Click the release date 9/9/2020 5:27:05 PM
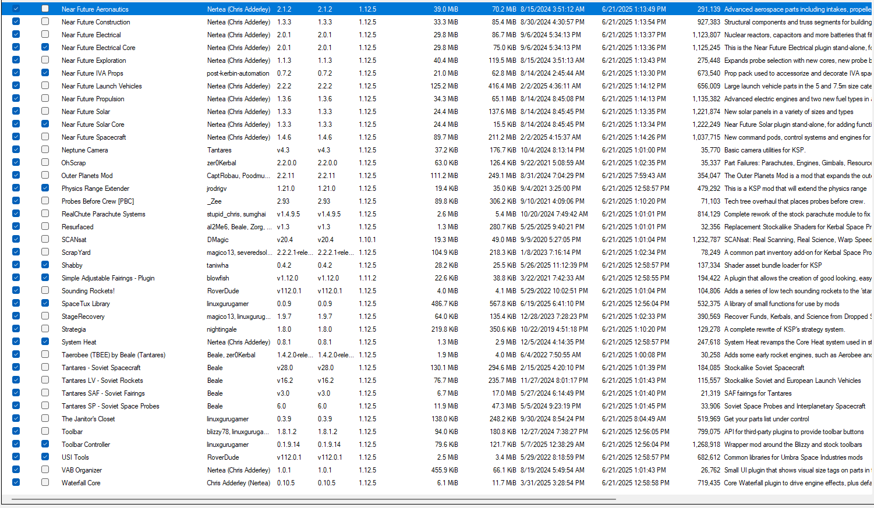Image resolution: width=874 pixels, height=508 pixels. coord(550,240)
